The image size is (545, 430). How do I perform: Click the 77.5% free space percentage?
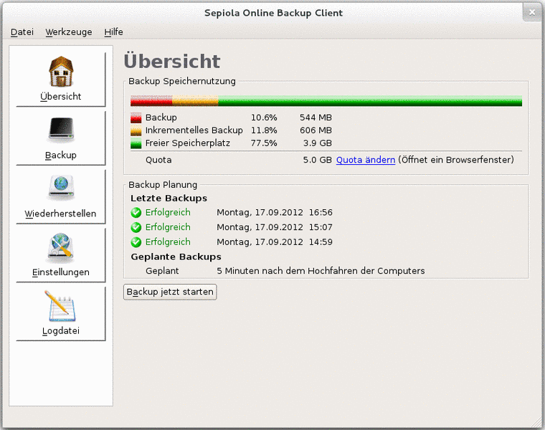(x=264, y=143)
